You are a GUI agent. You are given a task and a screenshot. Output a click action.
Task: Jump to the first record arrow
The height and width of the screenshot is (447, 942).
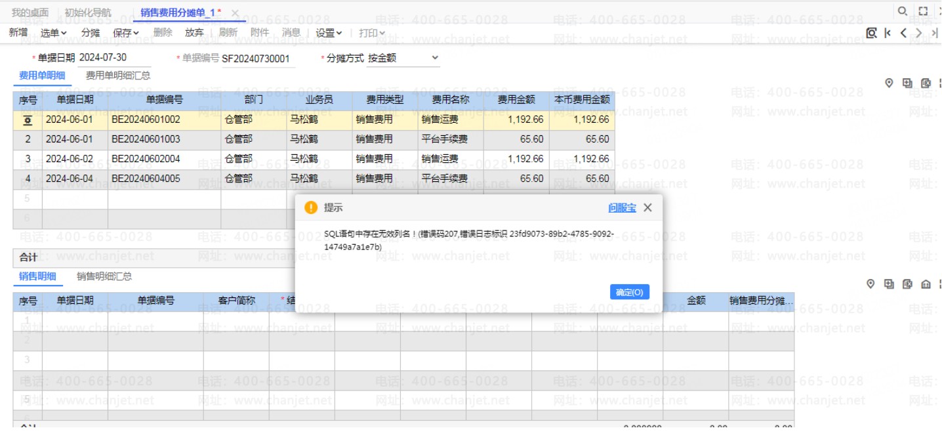888,33
